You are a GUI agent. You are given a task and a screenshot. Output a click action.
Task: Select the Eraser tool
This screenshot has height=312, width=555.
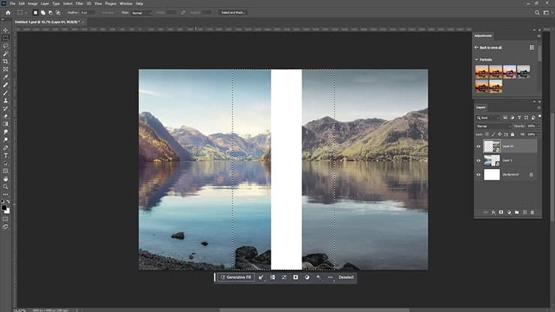(5, 116)
